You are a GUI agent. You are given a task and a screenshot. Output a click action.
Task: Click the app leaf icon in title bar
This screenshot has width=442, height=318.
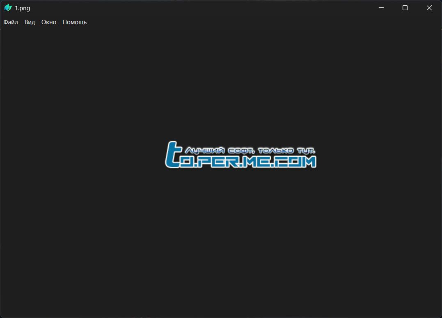point(8,8)
